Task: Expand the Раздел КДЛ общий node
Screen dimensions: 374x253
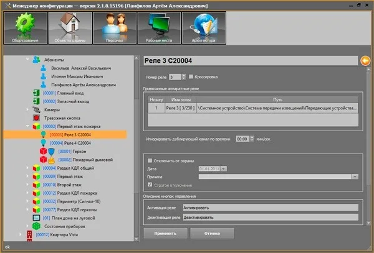Action: (27, 168)
